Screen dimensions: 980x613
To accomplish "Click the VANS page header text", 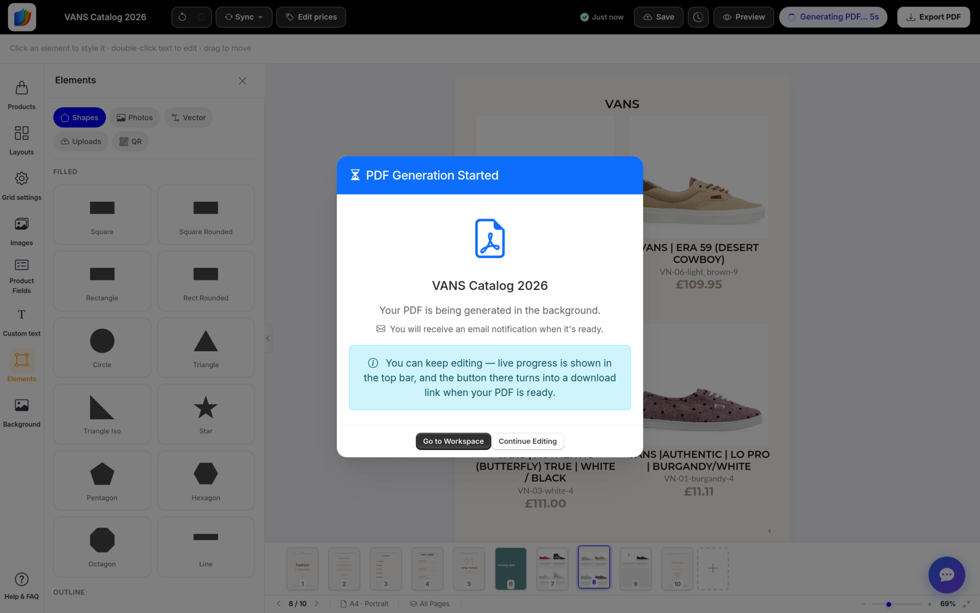I will pos(622,104).
